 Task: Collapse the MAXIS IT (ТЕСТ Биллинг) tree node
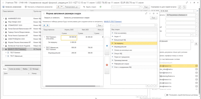pos(4,49)
